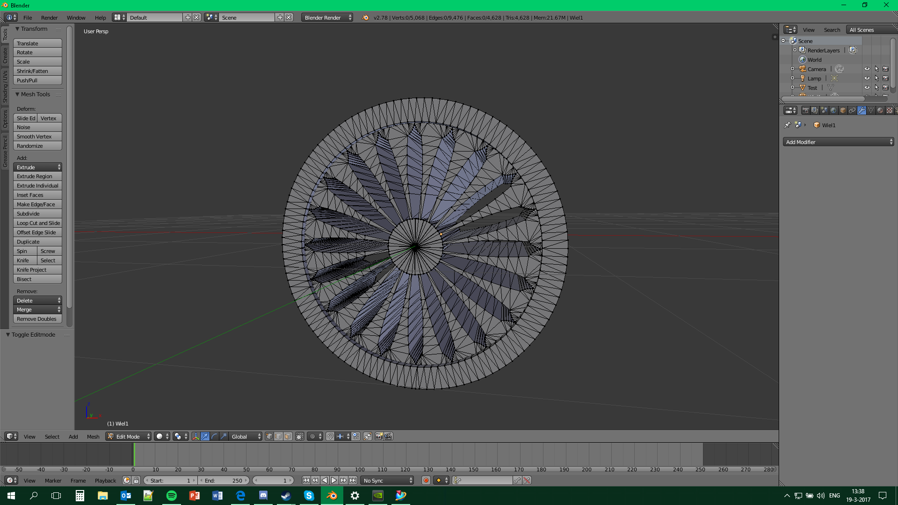Open the Edit Mode selector dropdown
The width and height of the screenshot is (898, 505).
[129, 436]
